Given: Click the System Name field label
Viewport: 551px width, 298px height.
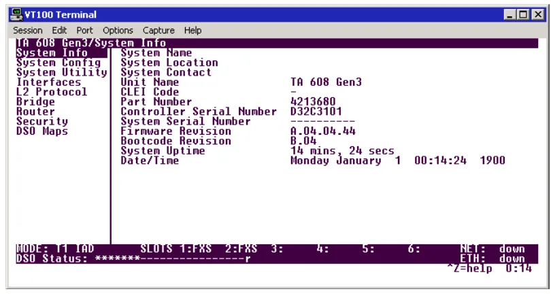Looking at the screenshot, I should [x=156, y=53].
